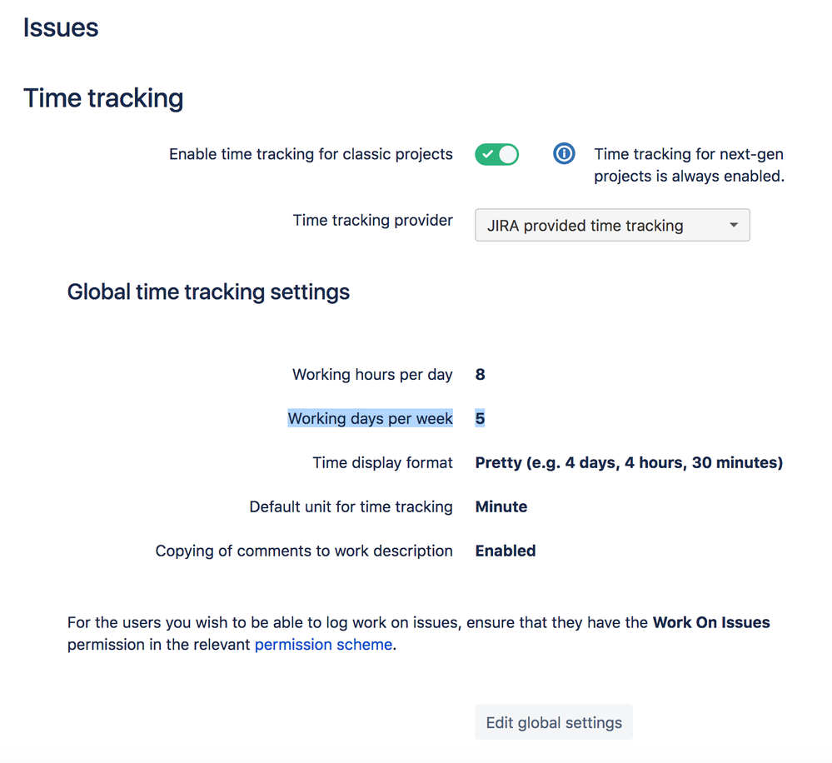Screen dimensions: 832x763
Task: Click the value 5 next to working days
Action: point(480,418)
